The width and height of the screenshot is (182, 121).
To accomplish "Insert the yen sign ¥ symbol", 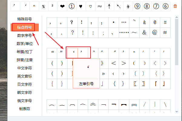I will (x=128, y=6).
